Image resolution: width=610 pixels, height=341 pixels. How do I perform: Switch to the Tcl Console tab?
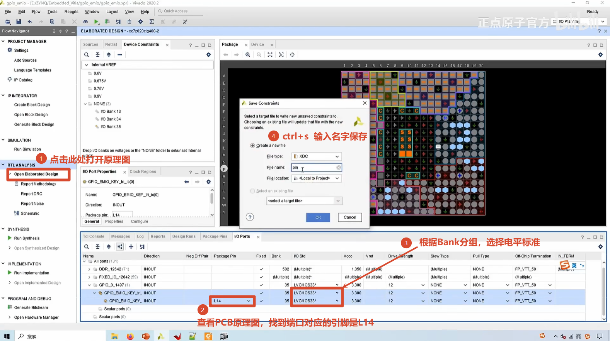[x=94, y=236]
